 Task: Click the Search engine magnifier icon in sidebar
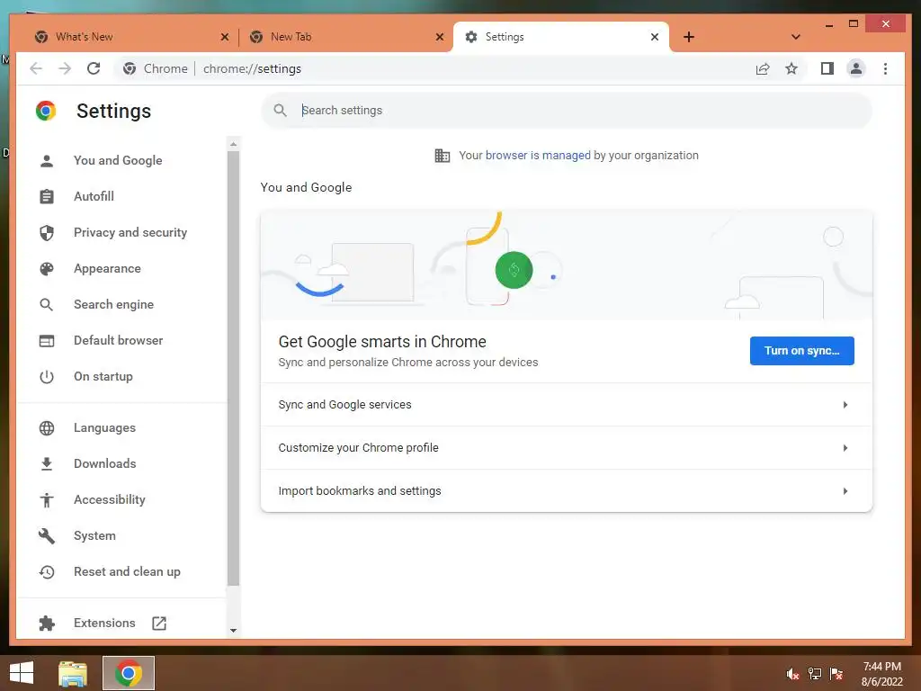(47, 304)
